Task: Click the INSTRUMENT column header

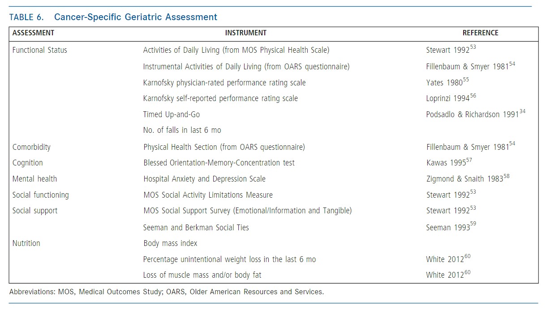Action: click(x=245, y=33)
